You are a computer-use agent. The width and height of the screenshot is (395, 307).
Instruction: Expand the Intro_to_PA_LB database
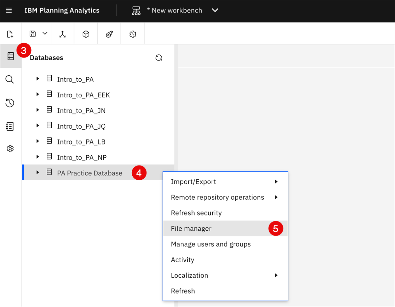(38, 141)
